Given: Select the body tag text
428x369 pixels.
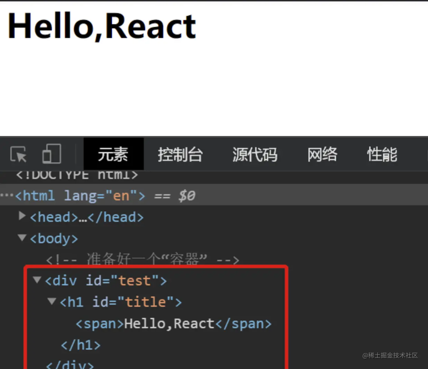Looking at the screenshot, I should (54, 238).
